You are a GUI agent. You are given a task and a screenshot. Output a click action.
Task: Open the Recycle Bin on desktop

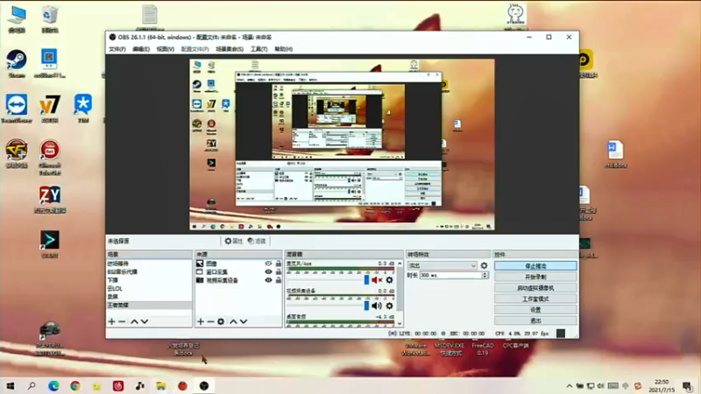click(50, 19)
